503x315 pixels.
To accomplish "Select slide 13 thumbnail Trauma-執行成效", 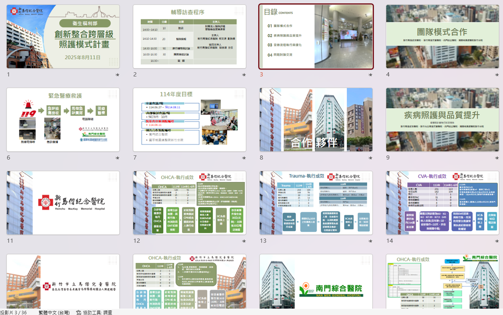I will pos(316,203).
